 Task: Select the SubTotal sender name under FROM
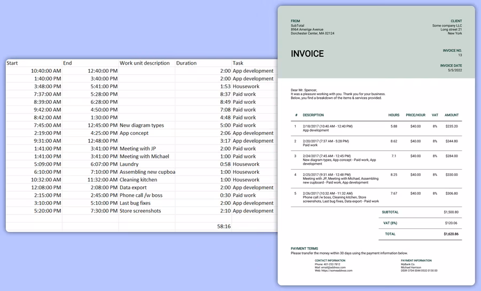click(x=297, y=26)
